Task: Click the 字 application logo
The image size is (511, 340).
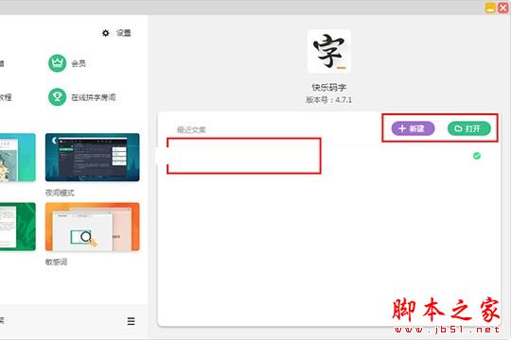Action: pos(328,51)
